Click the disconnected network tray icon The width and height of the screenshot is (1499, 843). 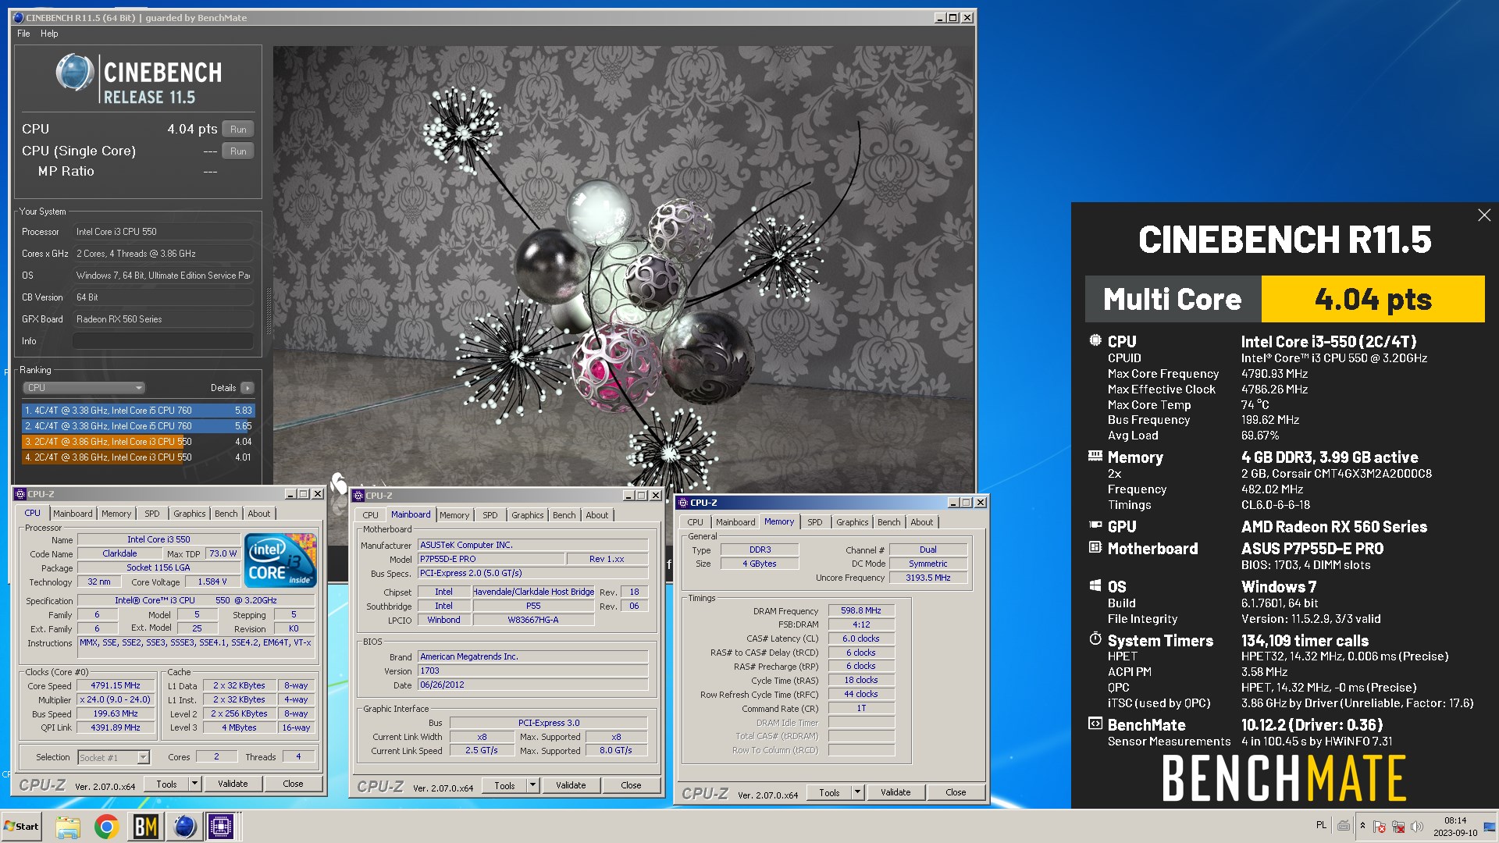(x=1398, y=827)
